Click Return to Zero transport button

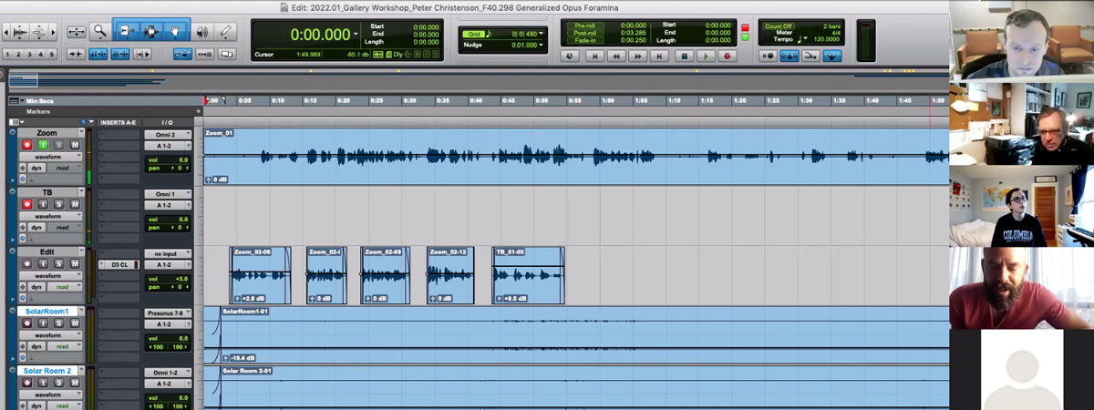click(594, 56)
